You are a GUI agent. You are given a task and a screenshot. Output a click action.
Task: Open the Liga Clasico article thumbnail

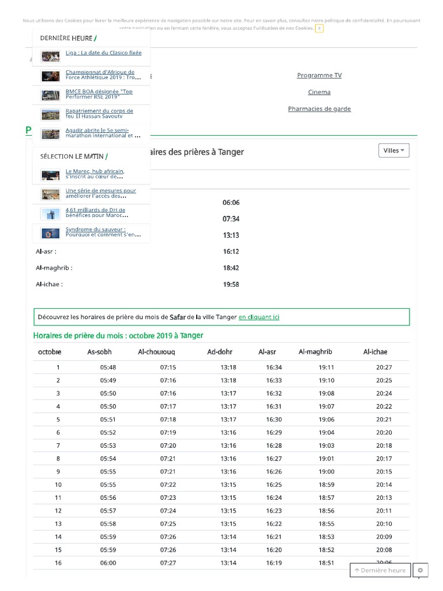point(51,57)
